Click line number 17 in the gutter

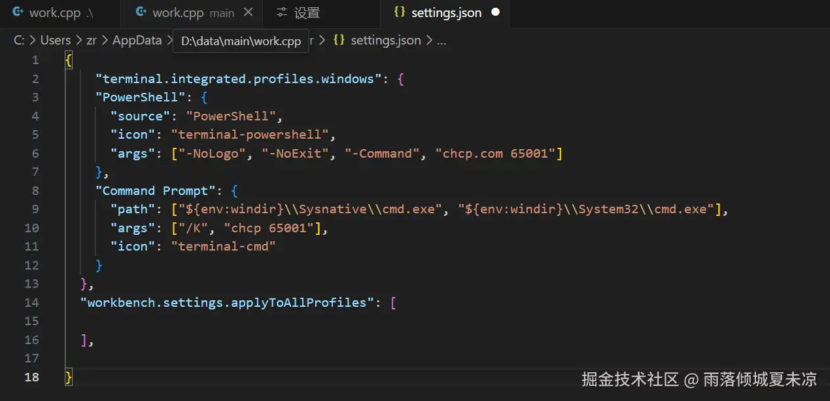tap(31, 358)
